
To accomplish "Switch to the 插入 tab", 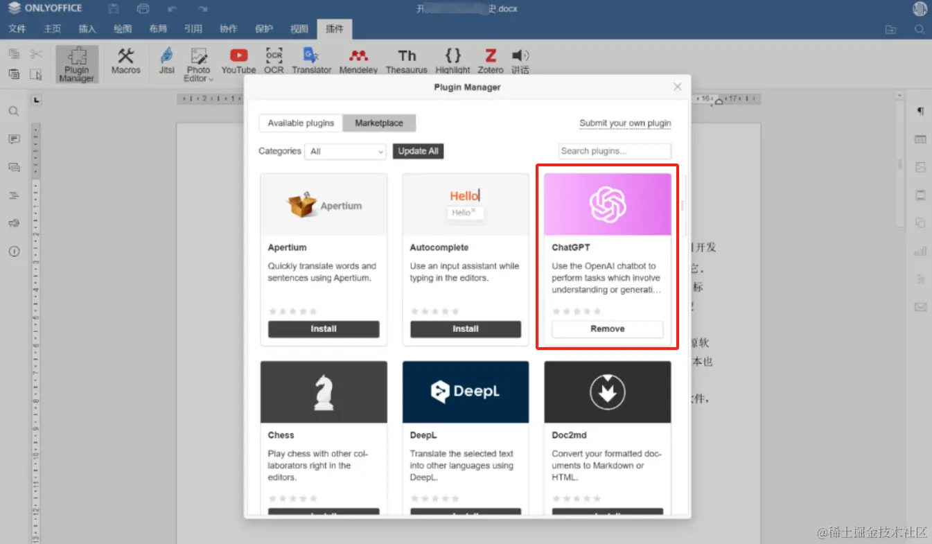I will [87, 29].
